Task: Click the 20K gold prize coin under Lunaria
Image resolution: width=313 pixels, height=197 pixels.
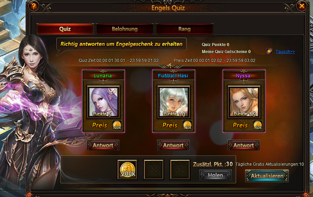Action: coord(117,125)
